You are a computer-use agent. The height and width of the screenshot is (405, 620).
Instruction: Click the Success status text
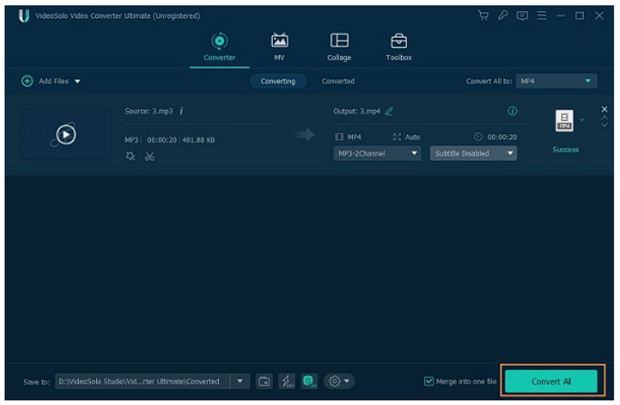(x=565, y=149)
